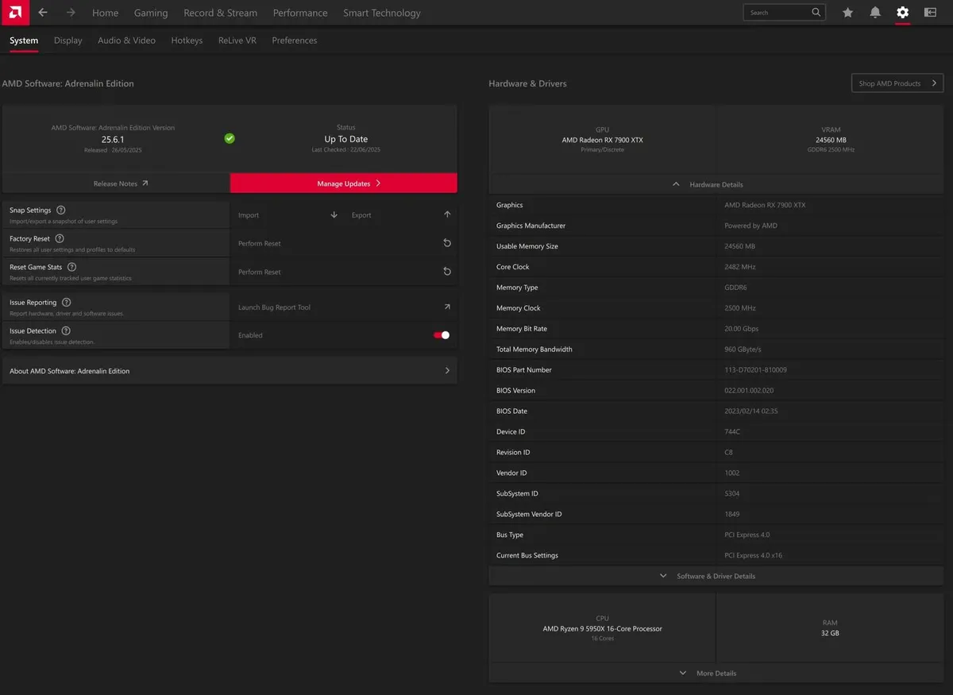Click Reset Game Stats help icon
This screenshot has width=953, height=695.
tap(71, 267)
